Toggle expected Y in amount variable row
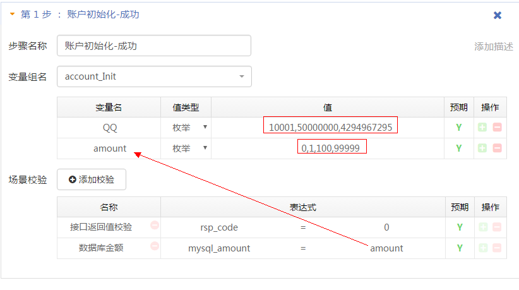Viewport: 519px width, 290px height. pyautogui.click(x=459, y=148)
